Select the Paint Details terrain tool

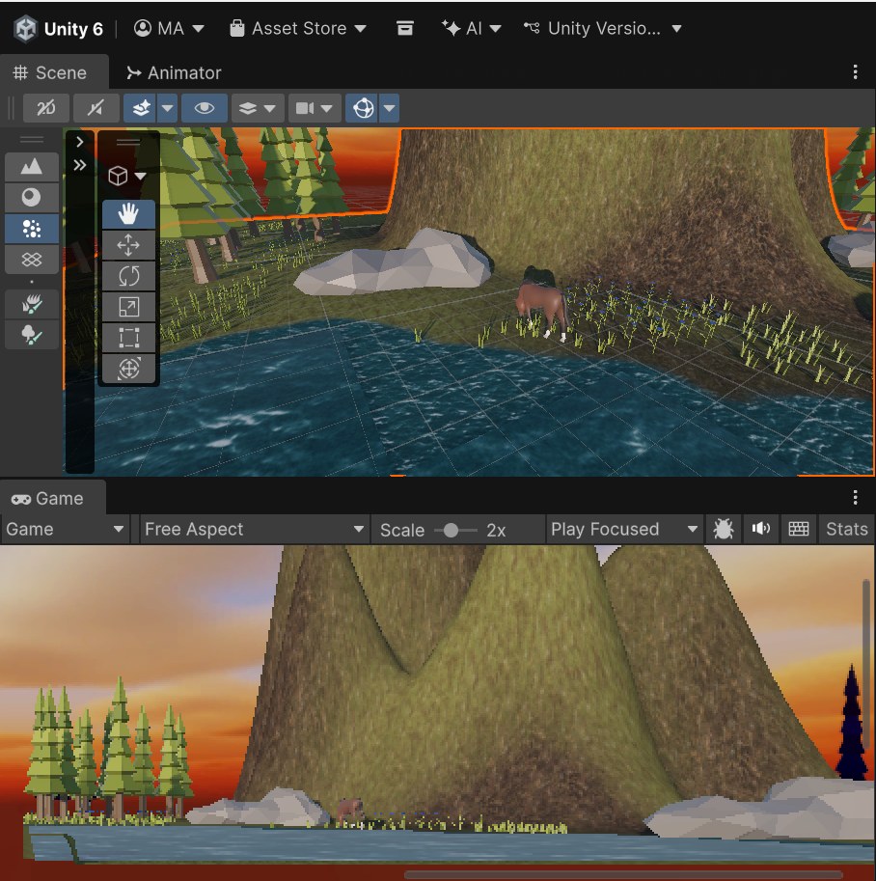32,305
